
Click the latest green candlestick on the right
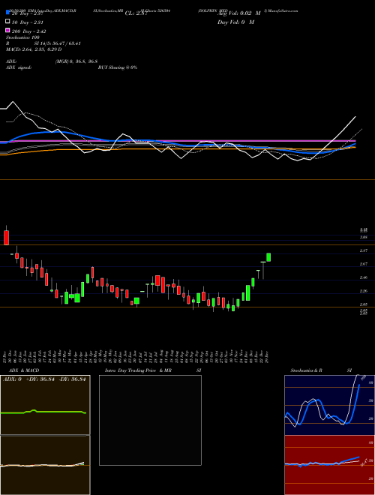(268, 257)
